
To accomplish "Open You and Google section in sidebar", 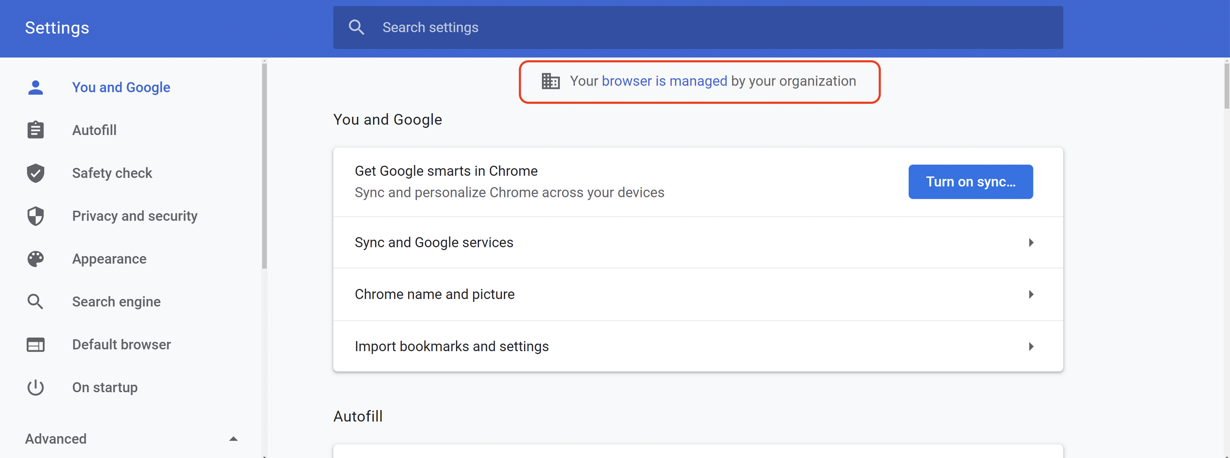I will coord(121,87).
